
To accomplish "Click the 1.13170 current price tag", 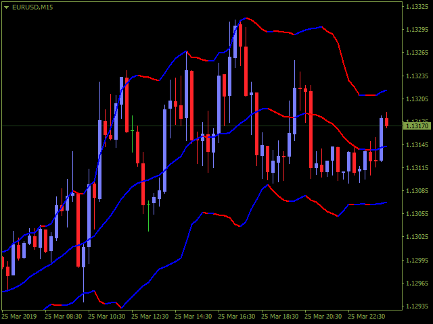I will [x=417, y=126].
